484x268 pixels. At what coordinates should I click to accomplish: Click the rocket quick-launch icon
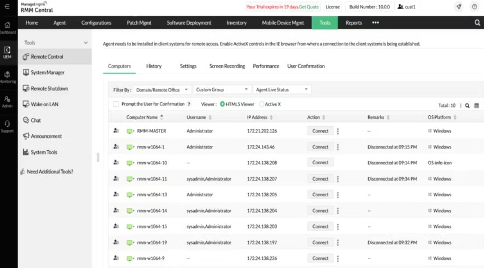[x=459, y=6]
